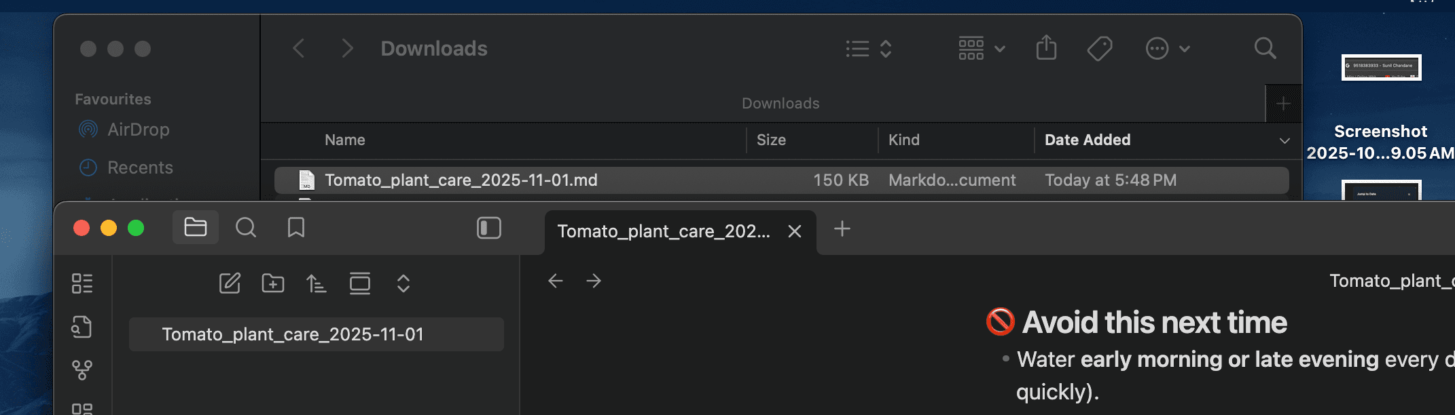The image size is (1455, 415).
Task: Create a new folder icon
Action: point(273,283)
